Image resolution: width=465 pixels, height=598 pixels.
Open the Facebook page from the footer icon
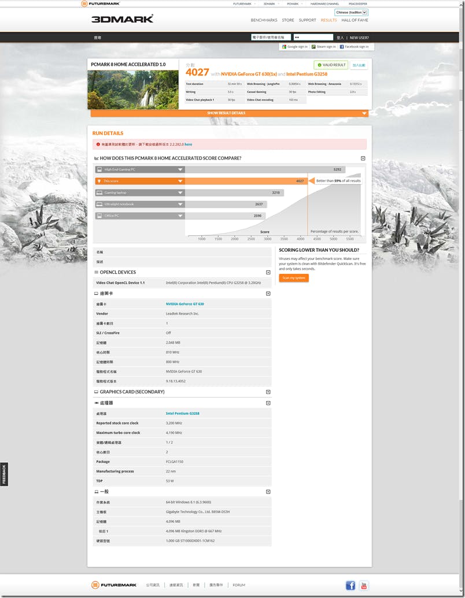[x=350, y=585]
